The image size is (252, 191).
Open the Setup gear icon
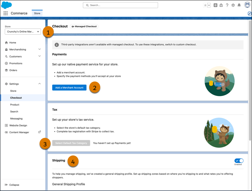coord(233,5)
